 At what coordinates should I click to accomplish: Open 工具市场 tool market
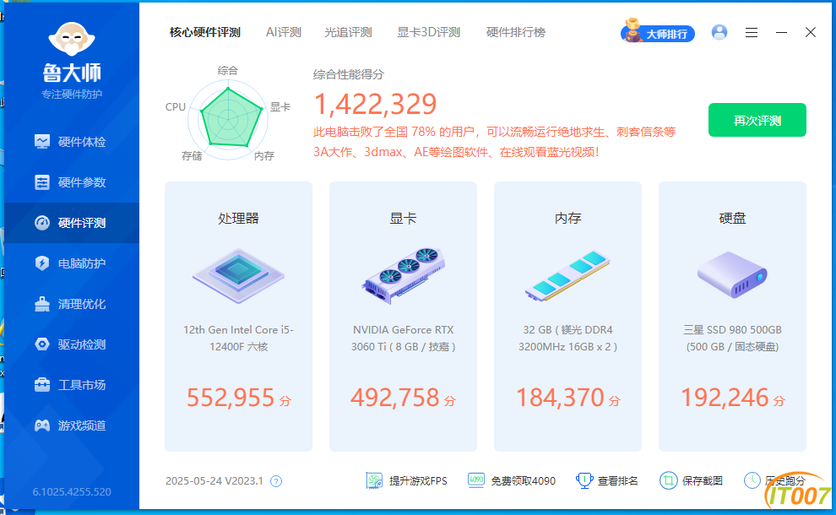[72, 385]
